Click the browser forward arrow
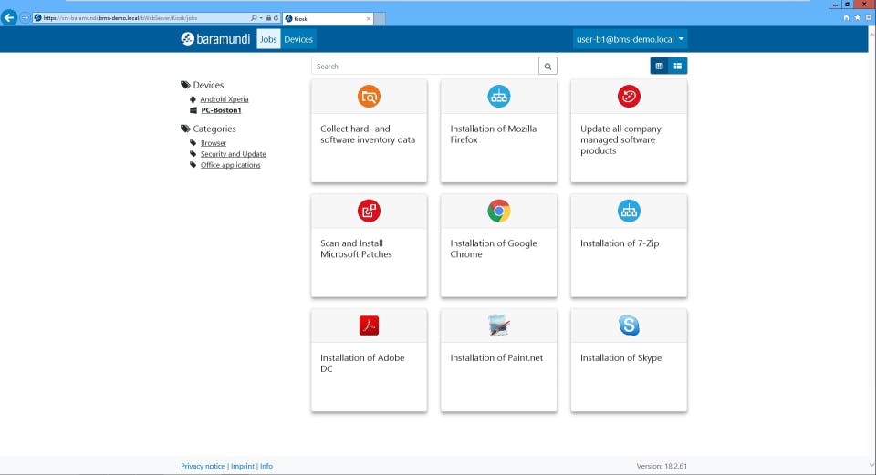 tap(26, 18)
